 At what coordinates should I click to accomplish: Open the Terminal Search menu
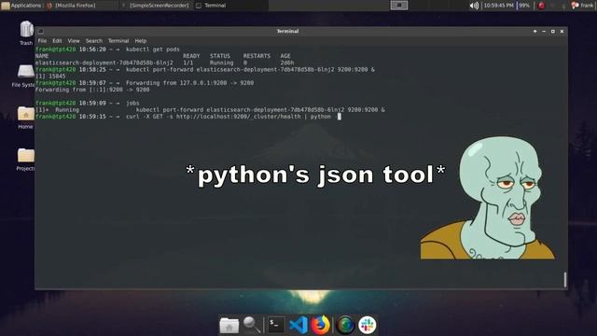(x=93, y=41)
